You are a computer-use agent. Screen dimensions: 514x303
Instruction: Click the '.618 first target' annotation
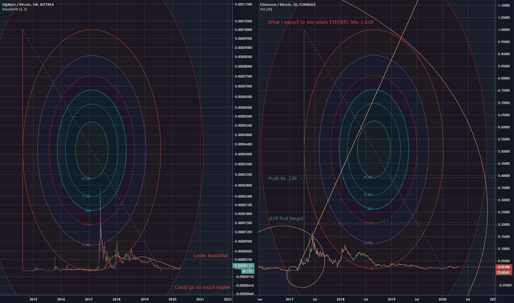pos(286,218)
